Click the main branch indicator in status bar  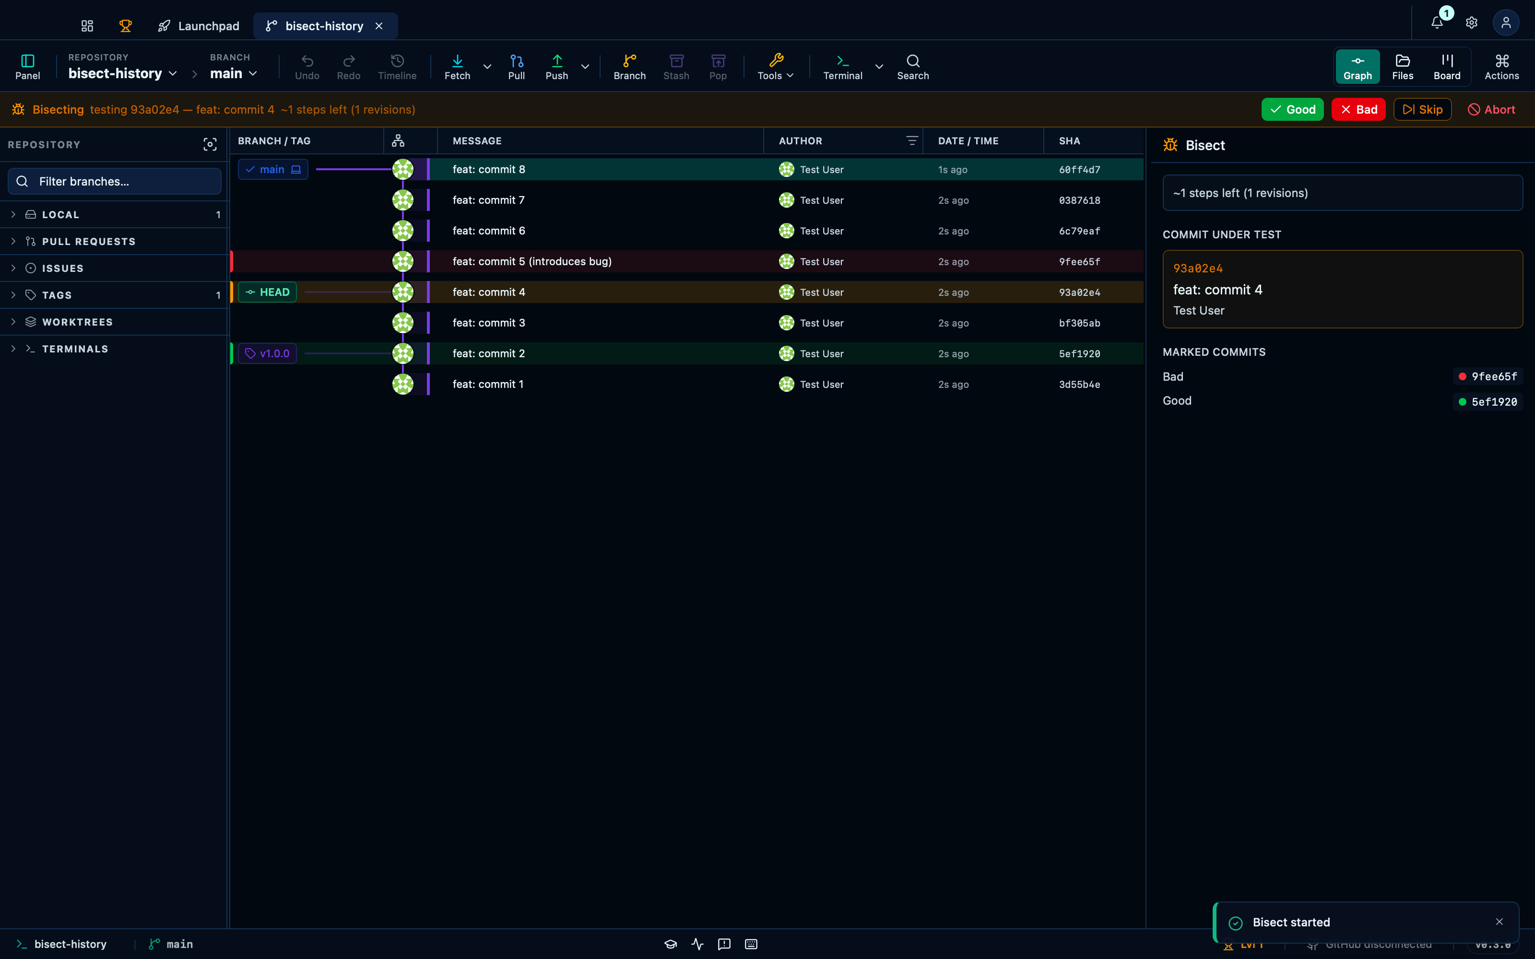click(171, 944)
